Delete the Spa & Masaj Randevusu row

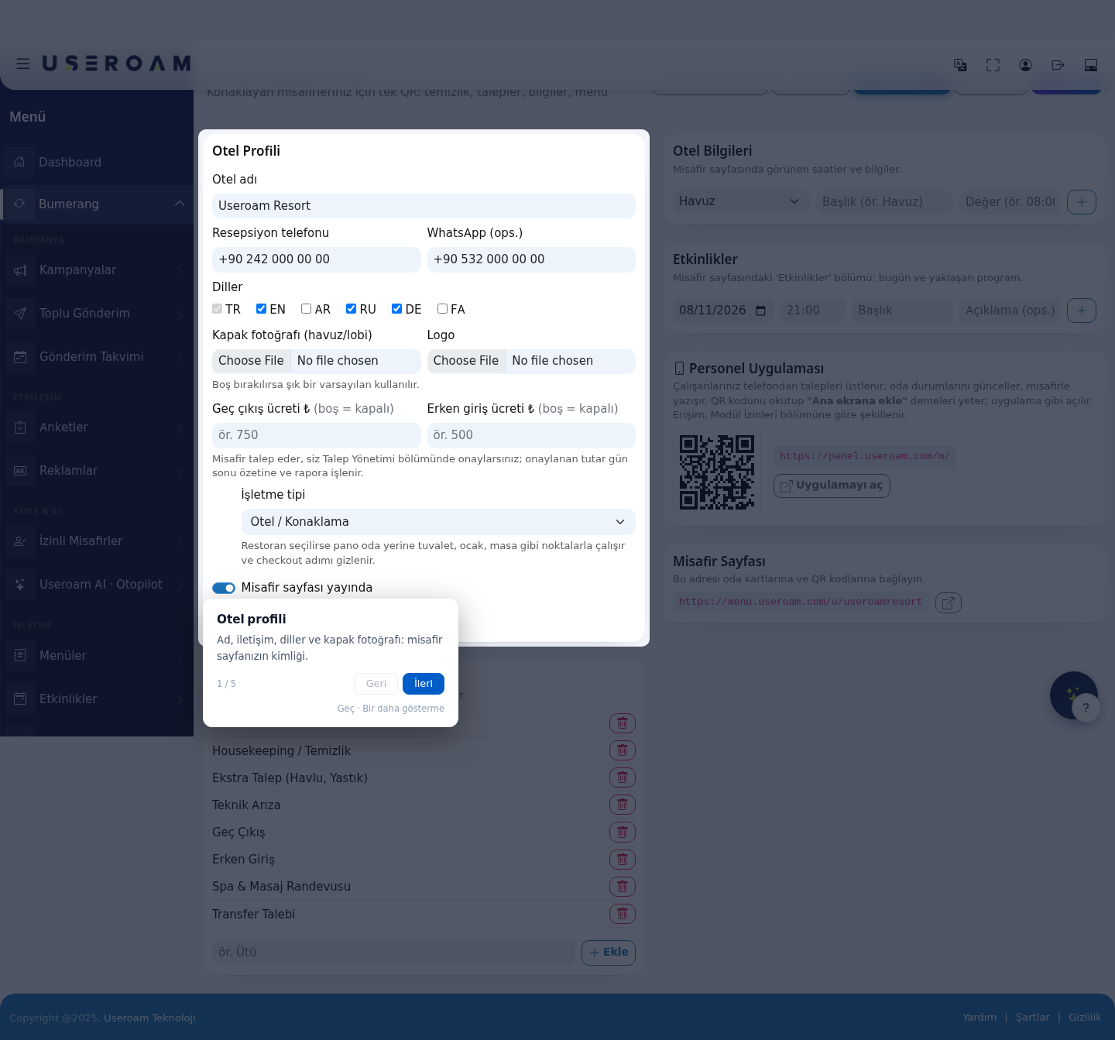623,887
